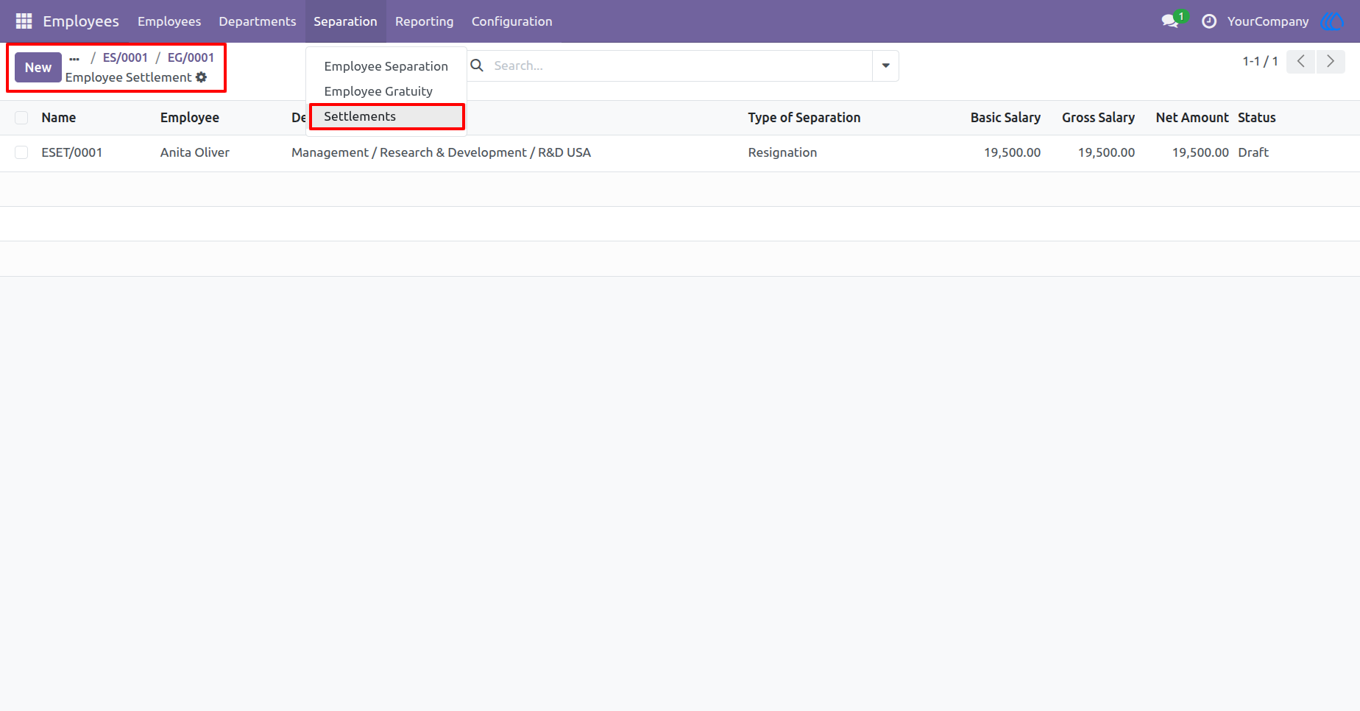1360x711 pixels.
Task: Sort by Basic Salary column header
Action: tap(1005, 118)
